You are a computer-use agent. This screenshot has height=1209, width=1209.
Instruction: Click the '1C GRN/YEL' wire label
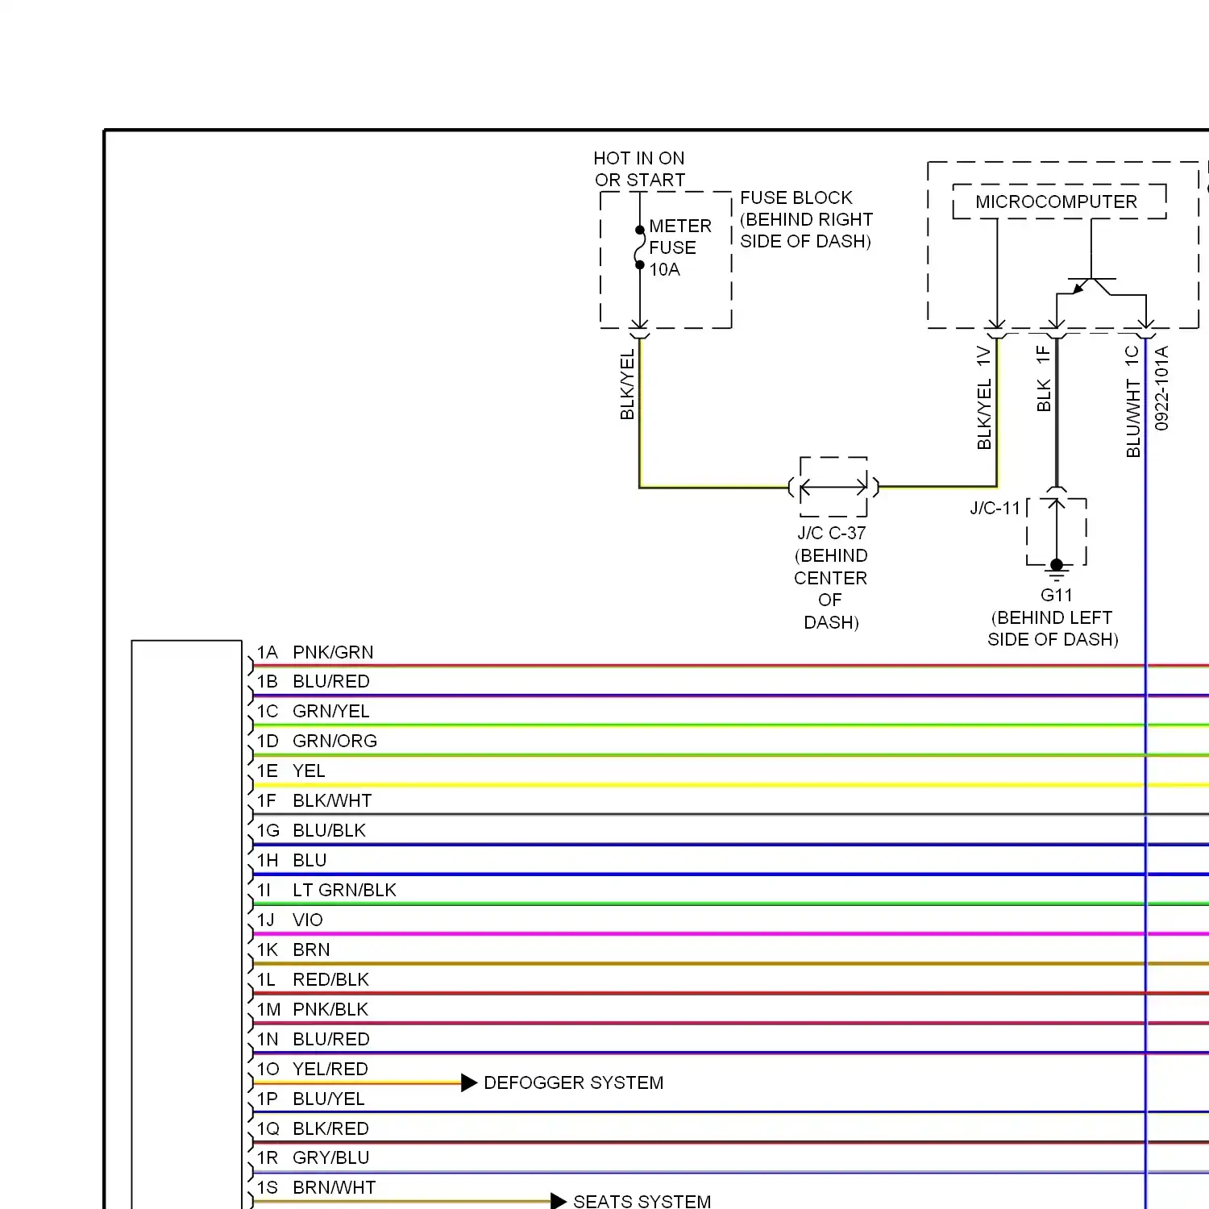tap(314, 711)
